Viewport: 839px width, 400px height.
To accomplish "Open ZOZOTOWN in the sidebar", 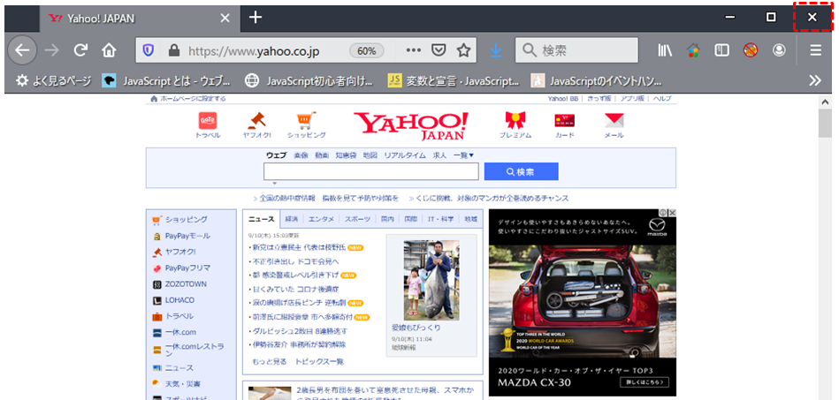I will pos(186,284).
